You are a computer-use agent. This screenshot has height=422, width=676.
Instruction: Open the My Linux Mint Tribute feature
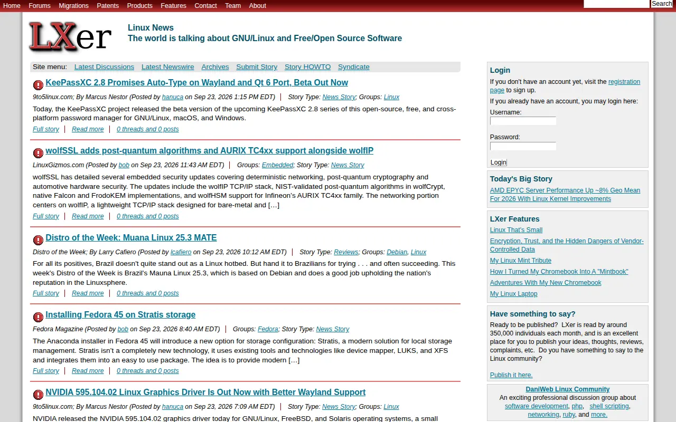click(521, 261)
